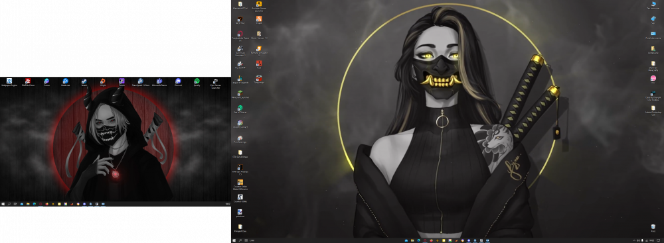This screenshot has width=664, height=243.
Task: Launch the Rust game shortcut
Action: 259,65
